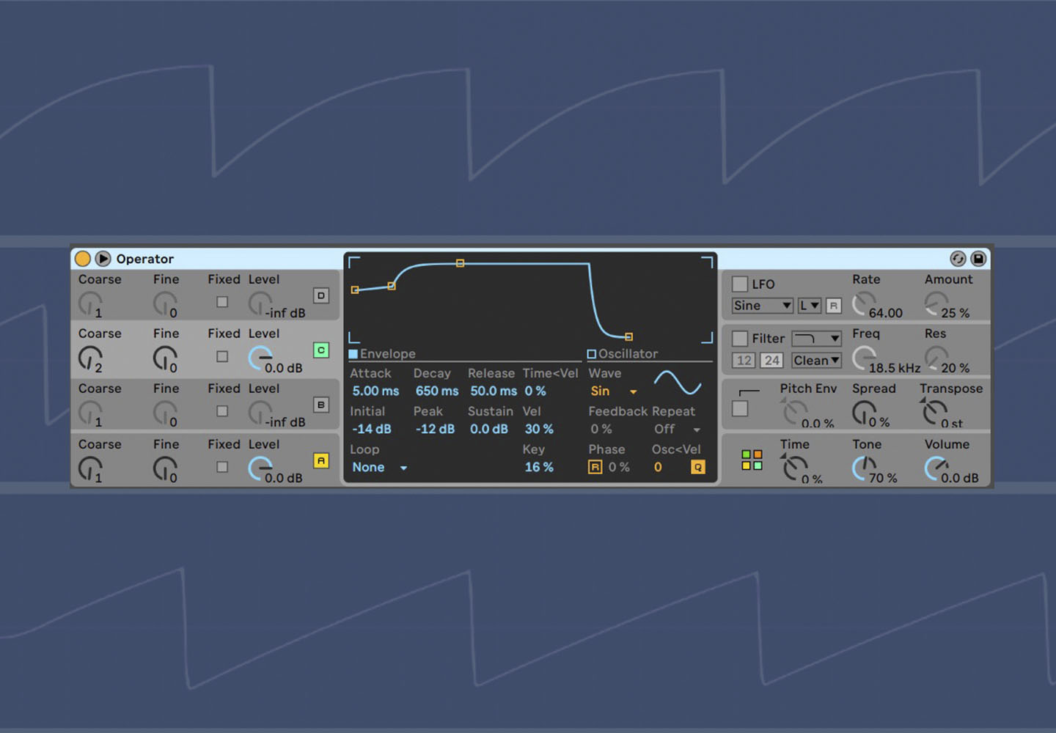
Task: Click oscillator A Level knob
Action: click(x=260, y=468)
